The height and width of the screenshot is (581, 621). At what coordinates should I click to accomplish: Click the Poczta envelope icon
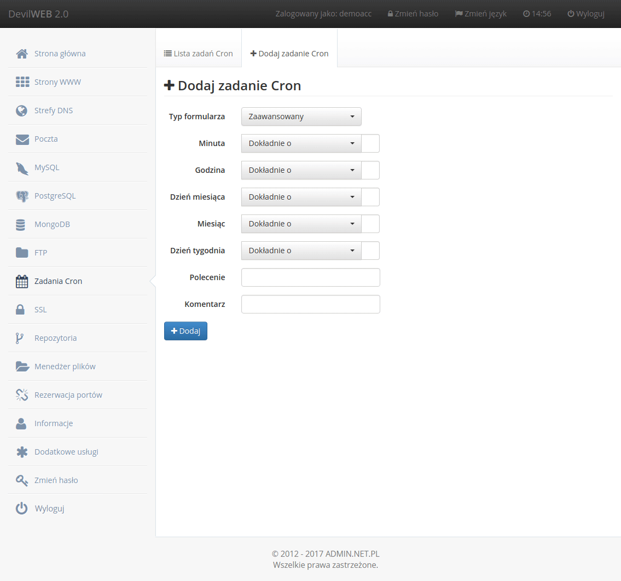(22, 139)
